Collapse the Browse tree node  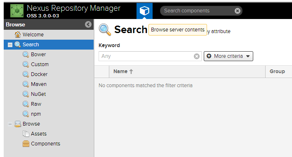pyautogui.click(x=10, y=124)
